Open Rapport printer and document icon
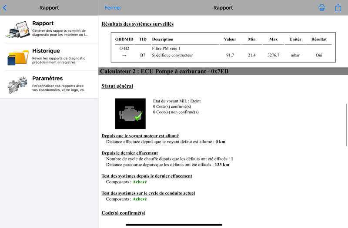Image resolution: width=348 pixels, height=228 pixels. click(18, 29)
